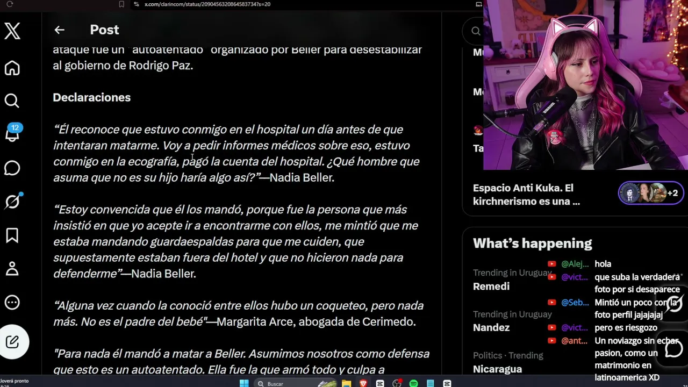Image resolution: width=688 pixels, height=387 pixels.
Task: Open Spotify from the taskbar
Action: (x=414, y=383)
